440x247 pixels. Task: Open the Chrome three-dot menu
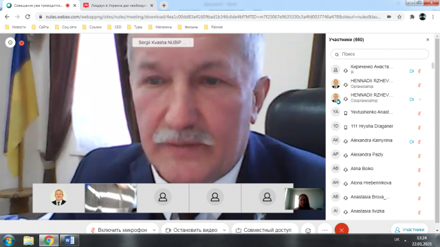(x=433, y=16)
